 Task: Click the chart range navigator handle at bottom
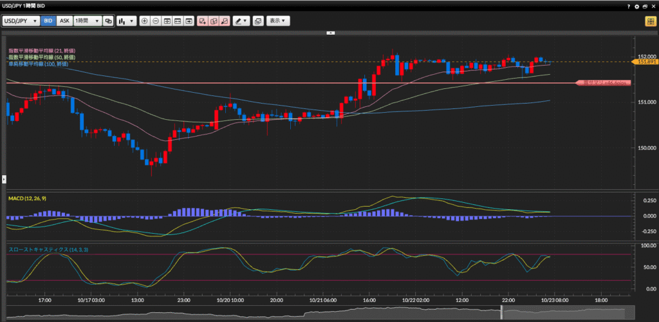click(501, 312)
